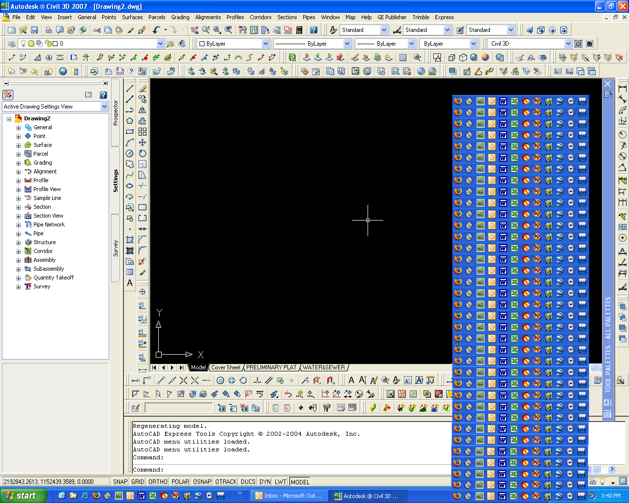This screenshot has height=503, width=629.
Task: Select the Revision Cloud tool
Action: (130, 164)
